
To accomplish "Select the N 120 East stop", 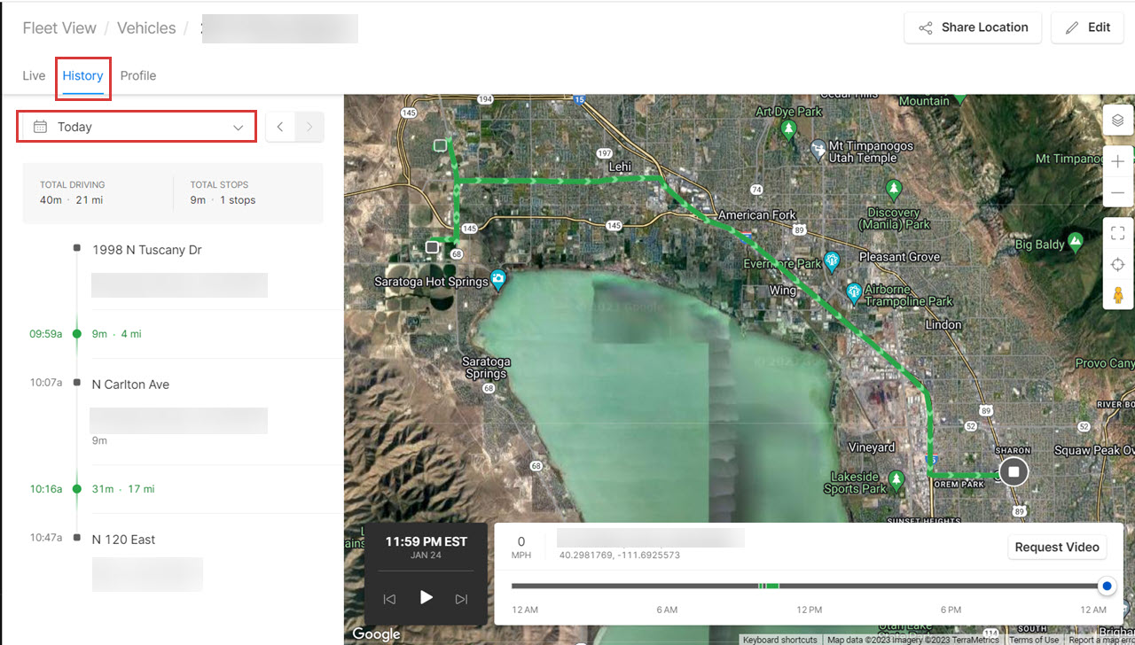I will (123, 539).
